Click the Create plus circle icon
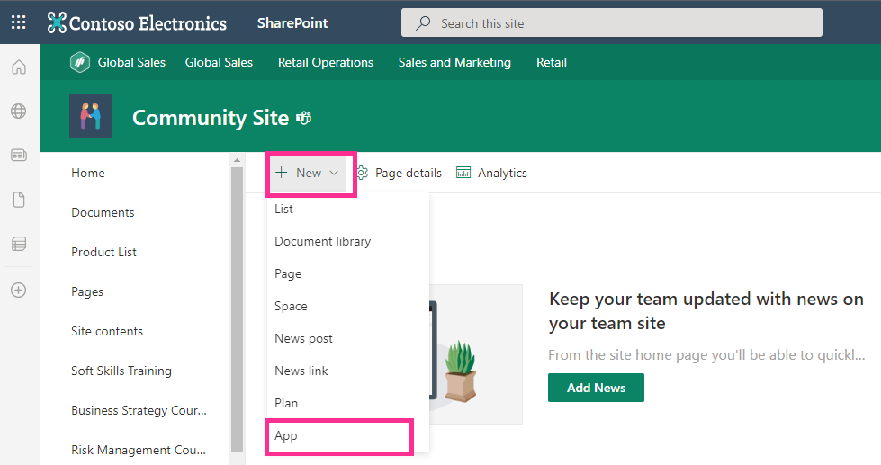881x465 pixels. click(x=19, y=290)
